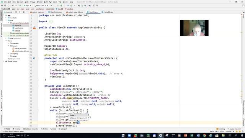Viewport: 245px width, 138px height.
Task: Click the Search Everywhere magnifier icon
Action: click(x=97, y=5)
